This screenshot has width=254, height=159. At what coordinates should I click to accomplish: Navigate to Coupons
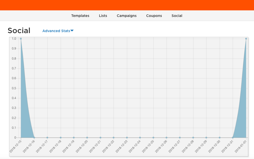tap(154, 16)
